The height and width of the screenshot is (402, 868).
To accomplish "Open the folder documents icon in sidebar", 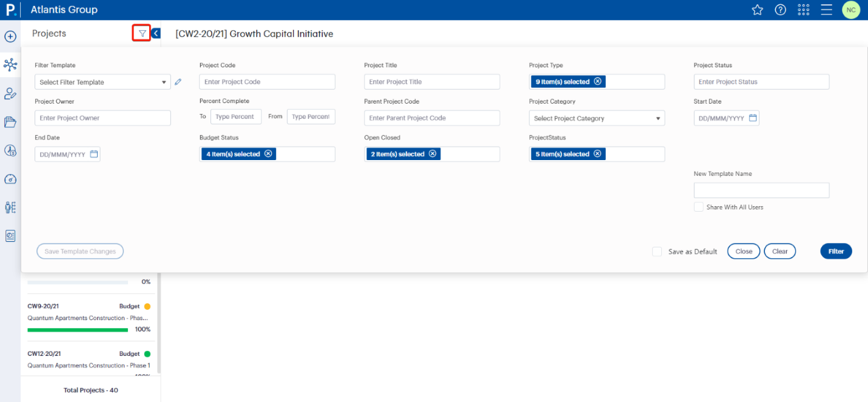I will click(x=10, y=122).
